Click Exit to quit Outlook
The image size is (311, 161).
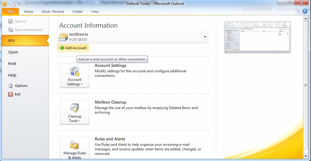click(x=17, y=94)
